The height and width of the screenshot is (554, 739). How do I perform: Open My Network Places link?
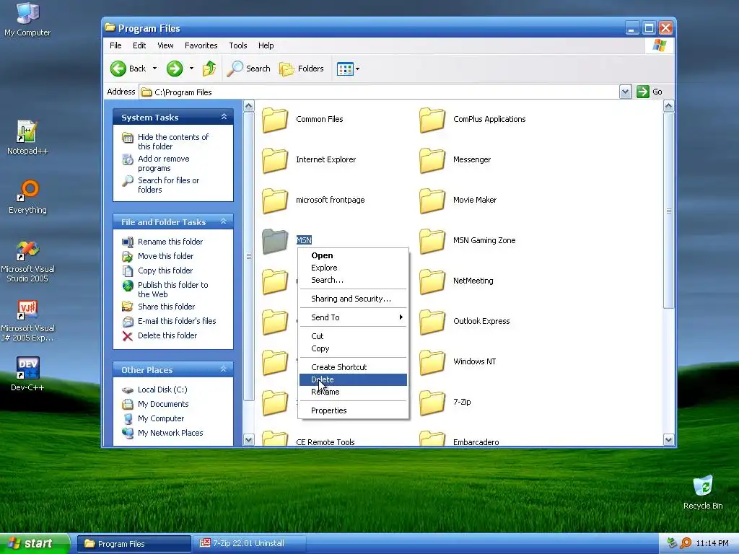170,433
